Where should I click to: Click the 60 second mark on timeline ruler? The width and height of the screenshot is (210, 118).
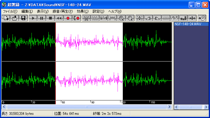[63, 102]
